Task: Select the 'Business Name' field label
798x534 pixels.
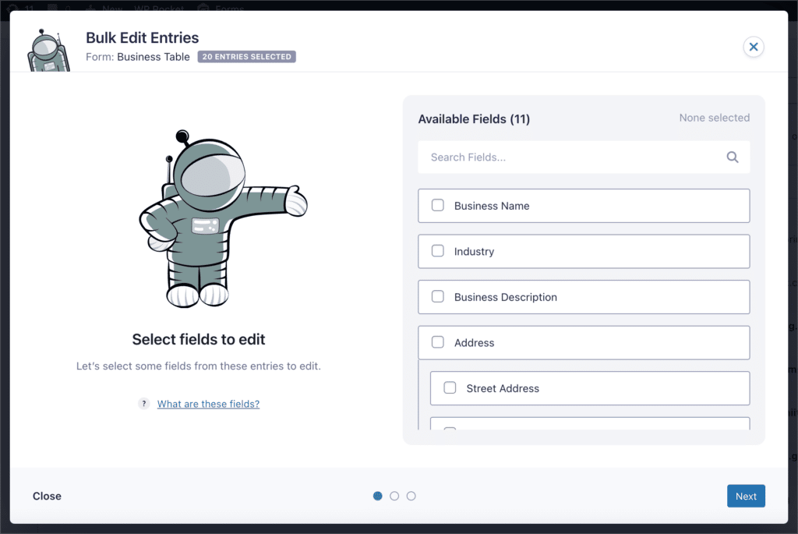Action: pos(492,206)
